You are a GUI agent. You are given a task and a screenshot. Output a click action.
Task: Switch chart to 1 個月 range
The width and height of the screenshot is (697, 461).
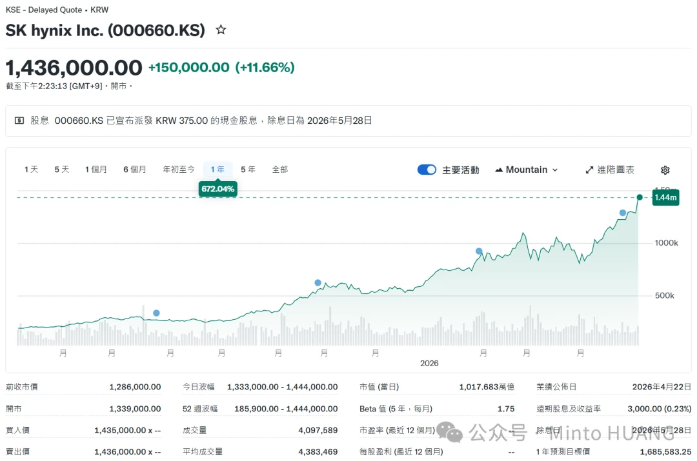click(96, 169)
